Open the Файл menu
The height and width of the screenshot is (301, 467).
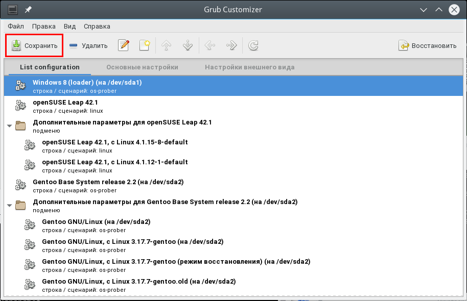point(16,26)
